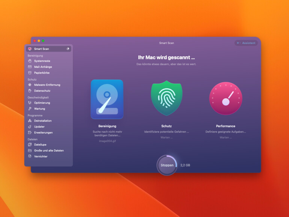Stop the scan with Stoppen button

click(167, 165)
